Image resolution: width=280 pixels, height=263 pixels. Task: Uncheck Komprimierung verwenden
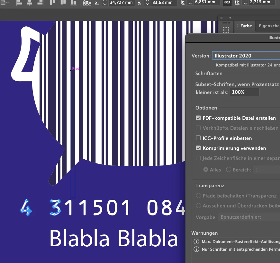(198, 148)
